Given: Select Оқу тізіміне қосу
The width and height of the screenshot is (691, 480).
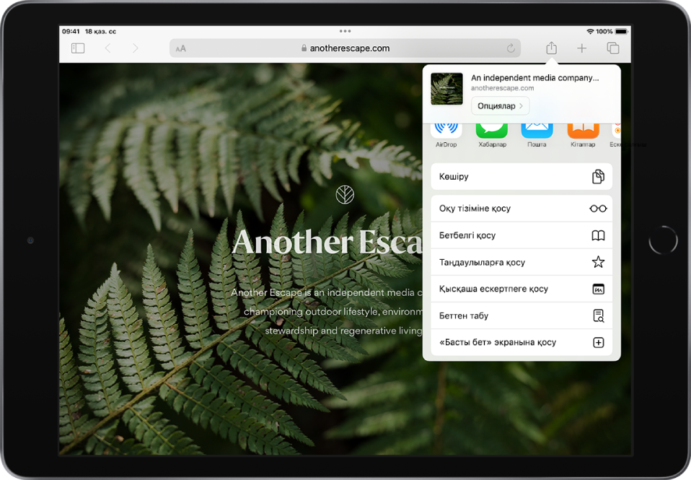Looking at the screenshot, I should pos(521,208).
